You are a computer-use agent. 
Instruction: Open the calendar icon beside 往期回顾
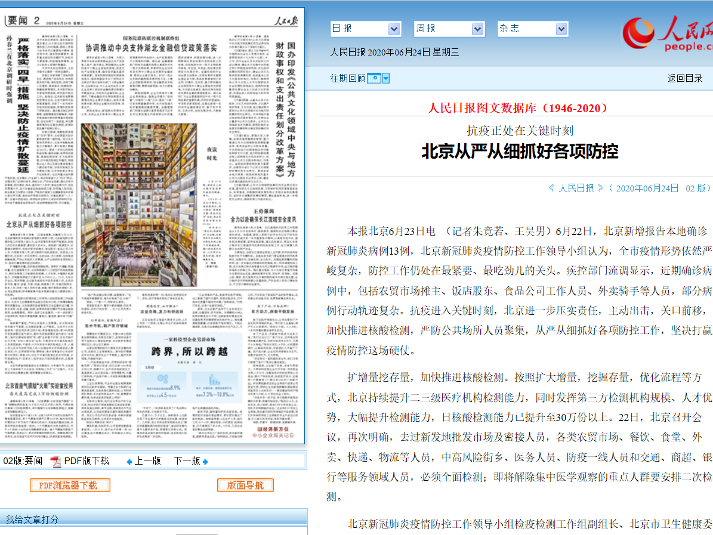coord(374,78)
